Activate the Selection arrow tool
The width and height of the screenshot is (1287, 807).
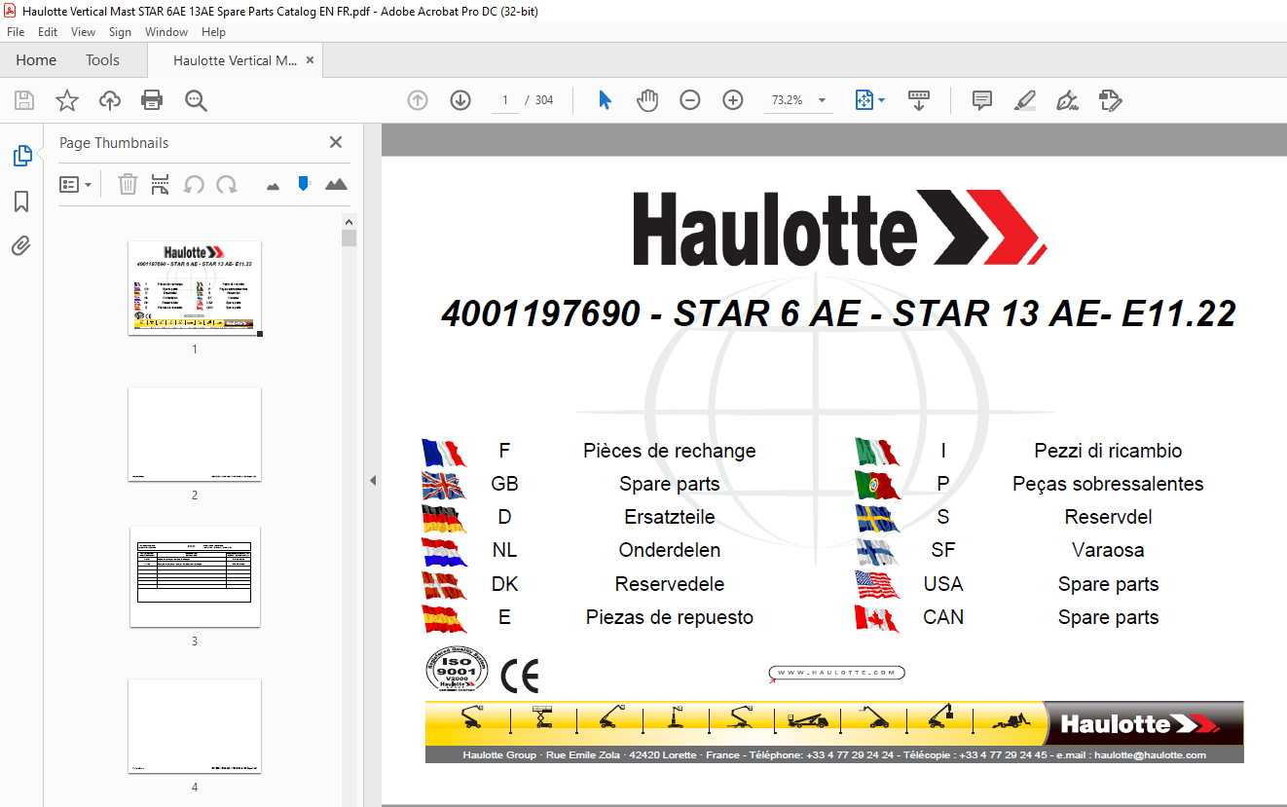(605, 100)
